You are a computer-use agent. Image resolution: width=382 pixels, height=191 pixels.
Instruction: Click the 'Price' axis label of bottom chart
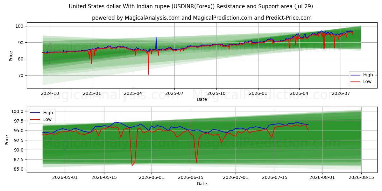coord(7,139)
